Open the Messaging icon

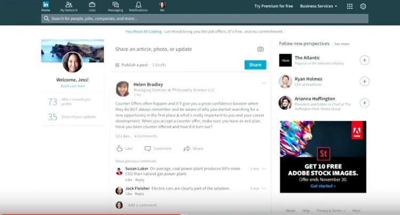pyautogui.click(x=115, y=5)
